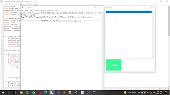Open Edit menu in chatgui.py editor
The image size is (170, 95).
pyautogui.click(x=6, y=4)
